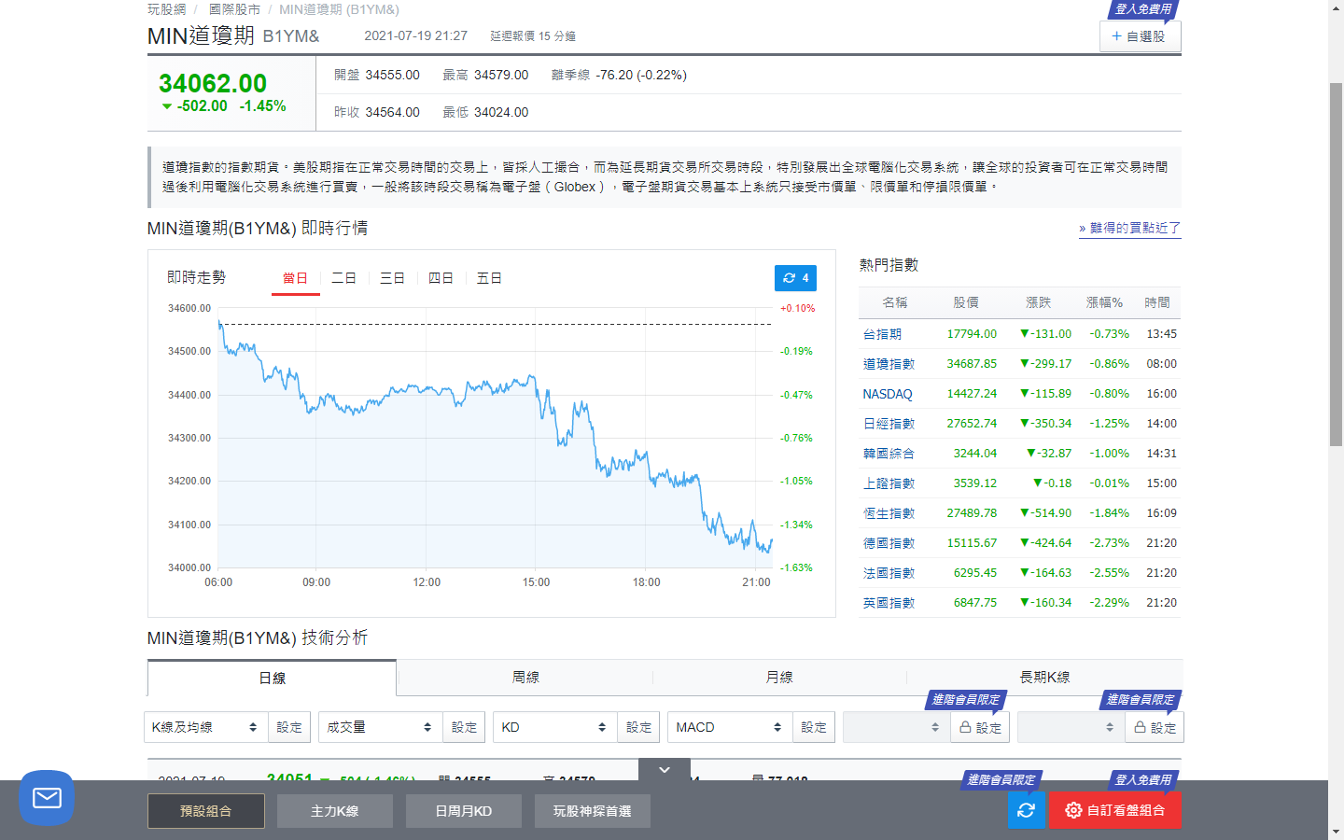This screenshot has height=840, width=1344.
Task: Collapse the bottom bar with the chevron
Action: tap(665, 770)
